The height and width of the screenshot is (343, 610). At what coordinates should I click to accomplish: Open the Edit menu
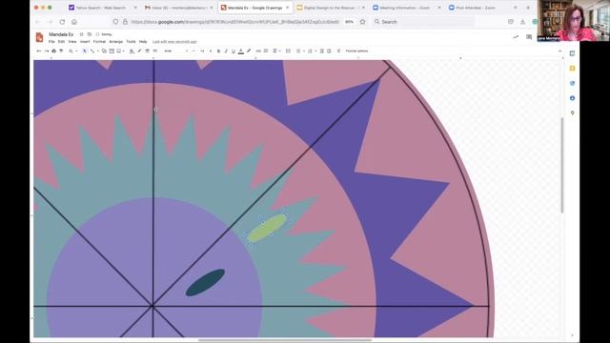click(x=61, y=42)
